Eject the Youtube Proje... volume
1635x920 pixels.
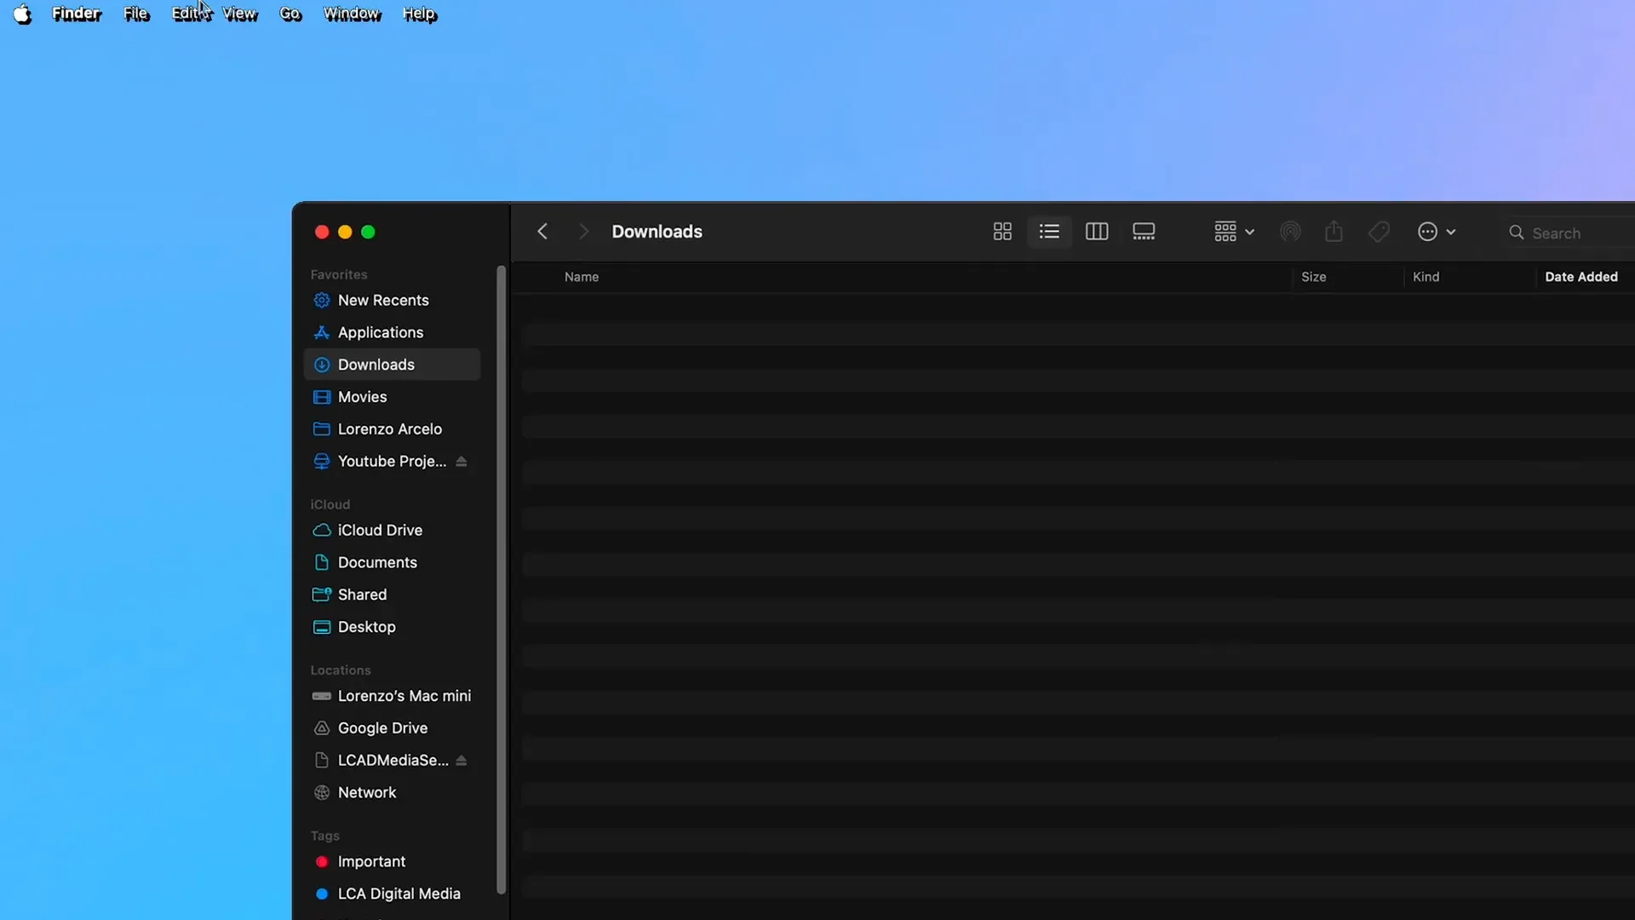(462, 462)
